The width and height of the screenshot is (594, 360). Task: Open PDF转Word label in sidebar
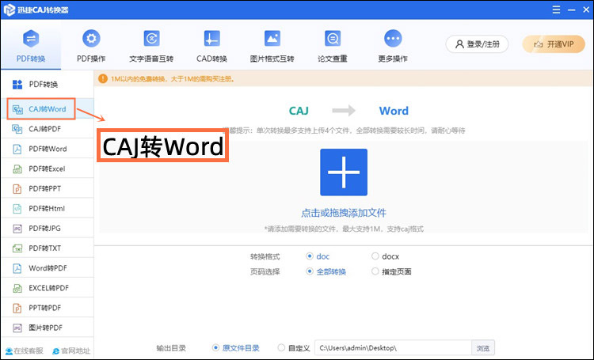point(48,150)
